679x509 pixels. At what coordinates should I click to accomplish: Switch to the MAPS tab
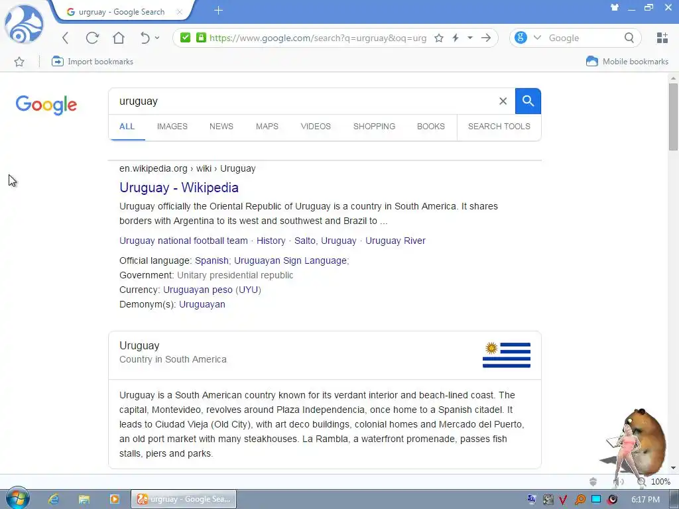pos(267,127)
